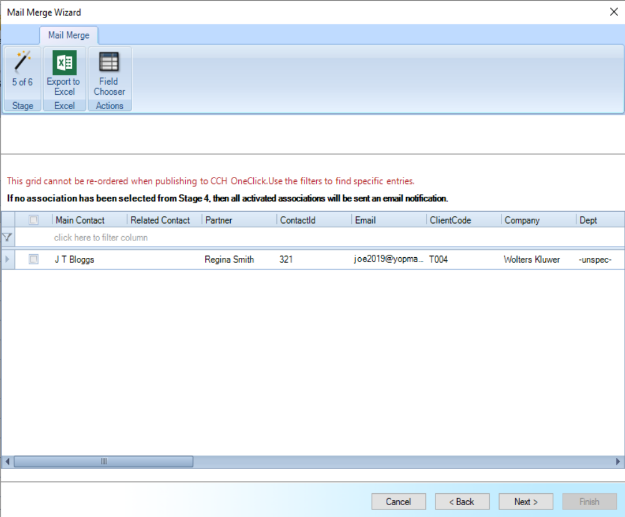Select the -unspec- department cell

click(600, 260)
